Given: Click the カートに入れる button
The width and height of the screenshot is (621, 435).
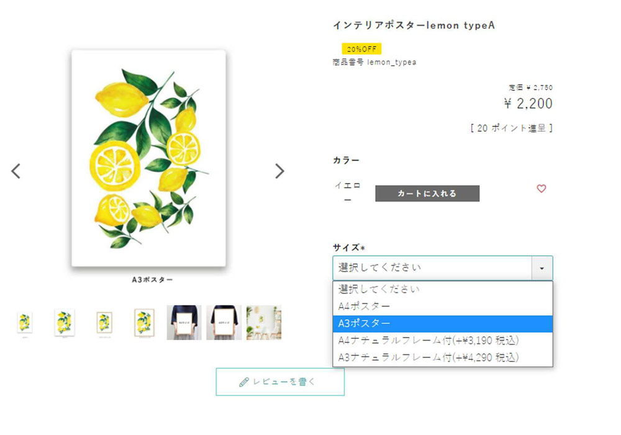Looking at the screenshot, I should (427, 194).
